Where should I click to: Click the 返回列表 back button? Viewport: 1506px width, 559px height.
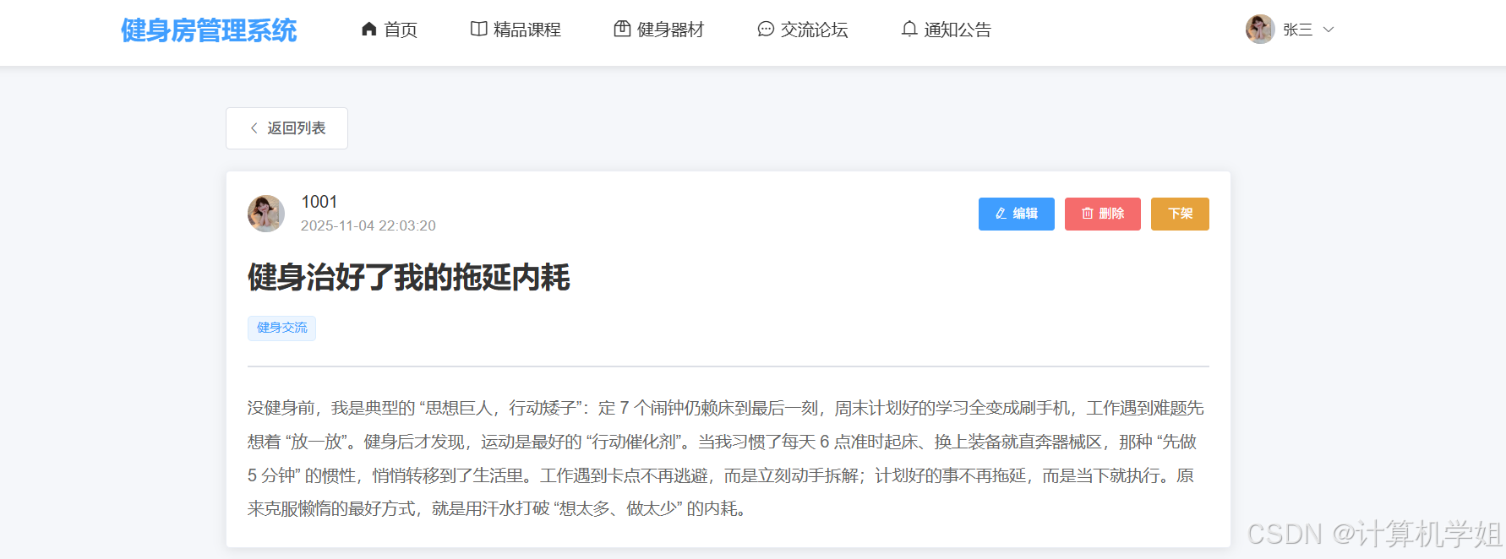[286, 128]
